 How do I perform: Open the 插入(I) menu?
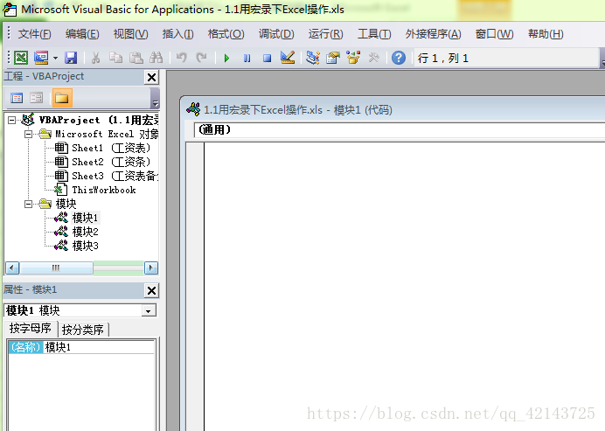tap(177, 34)
